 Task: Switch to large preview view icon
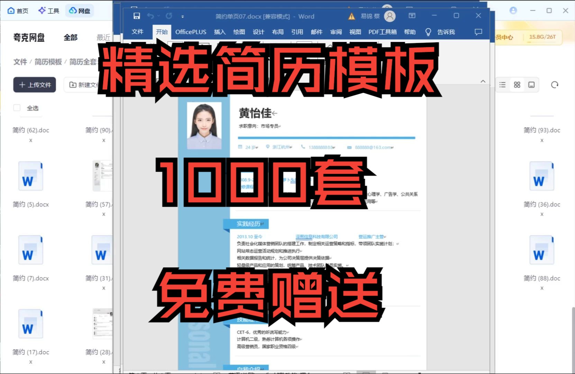click(x=532, y=85)
